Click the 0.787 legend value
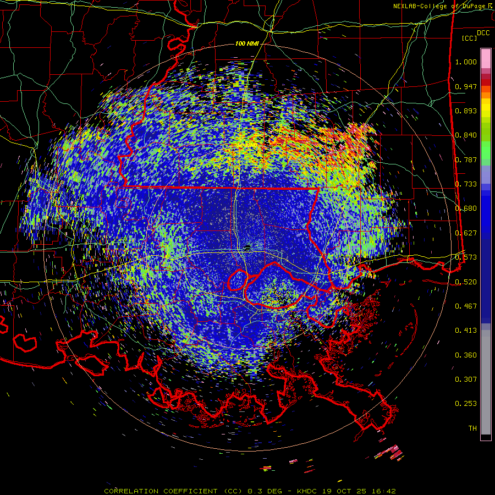The height and width of the screenshot is (495, 495). pos(466,159)
